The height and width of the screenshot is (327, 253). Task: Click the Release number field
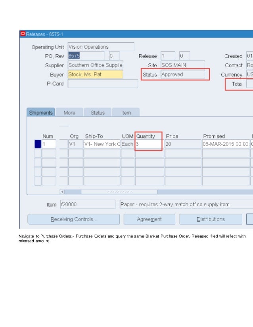click(168, 56)
